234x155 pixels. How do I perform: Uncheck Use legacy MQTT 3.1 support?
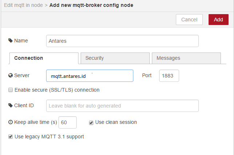pos(11,137)
